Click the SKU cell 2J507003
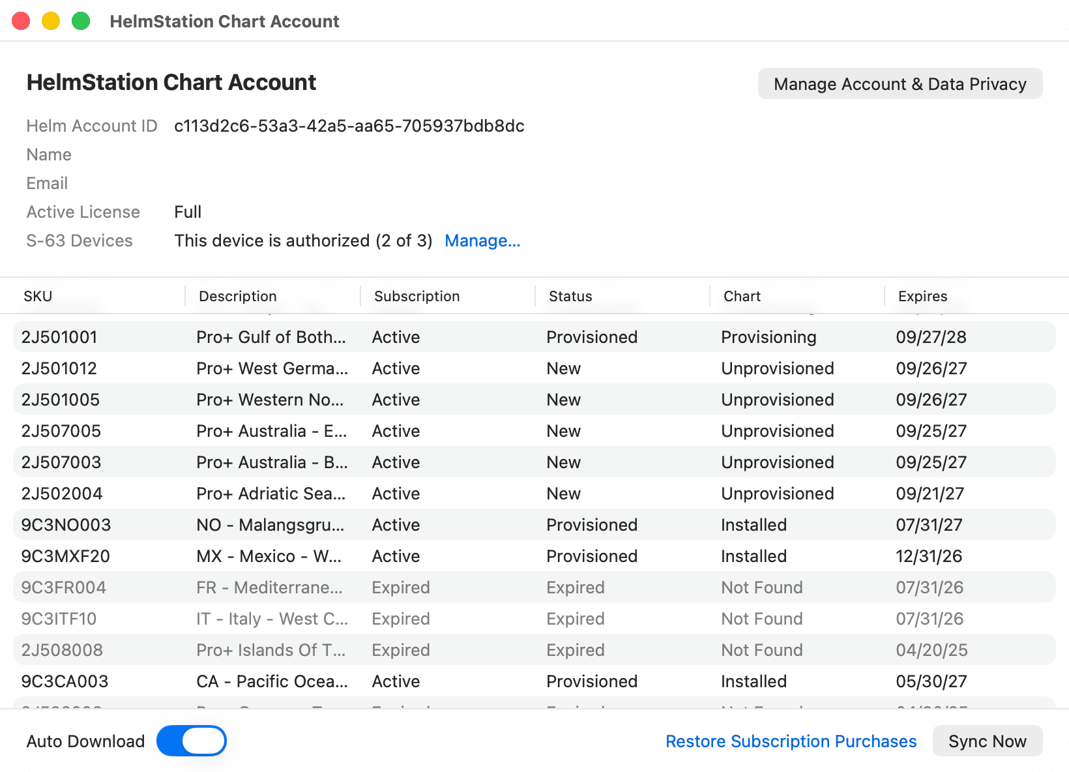This screenshot has width=1069, height=772. 61,462
